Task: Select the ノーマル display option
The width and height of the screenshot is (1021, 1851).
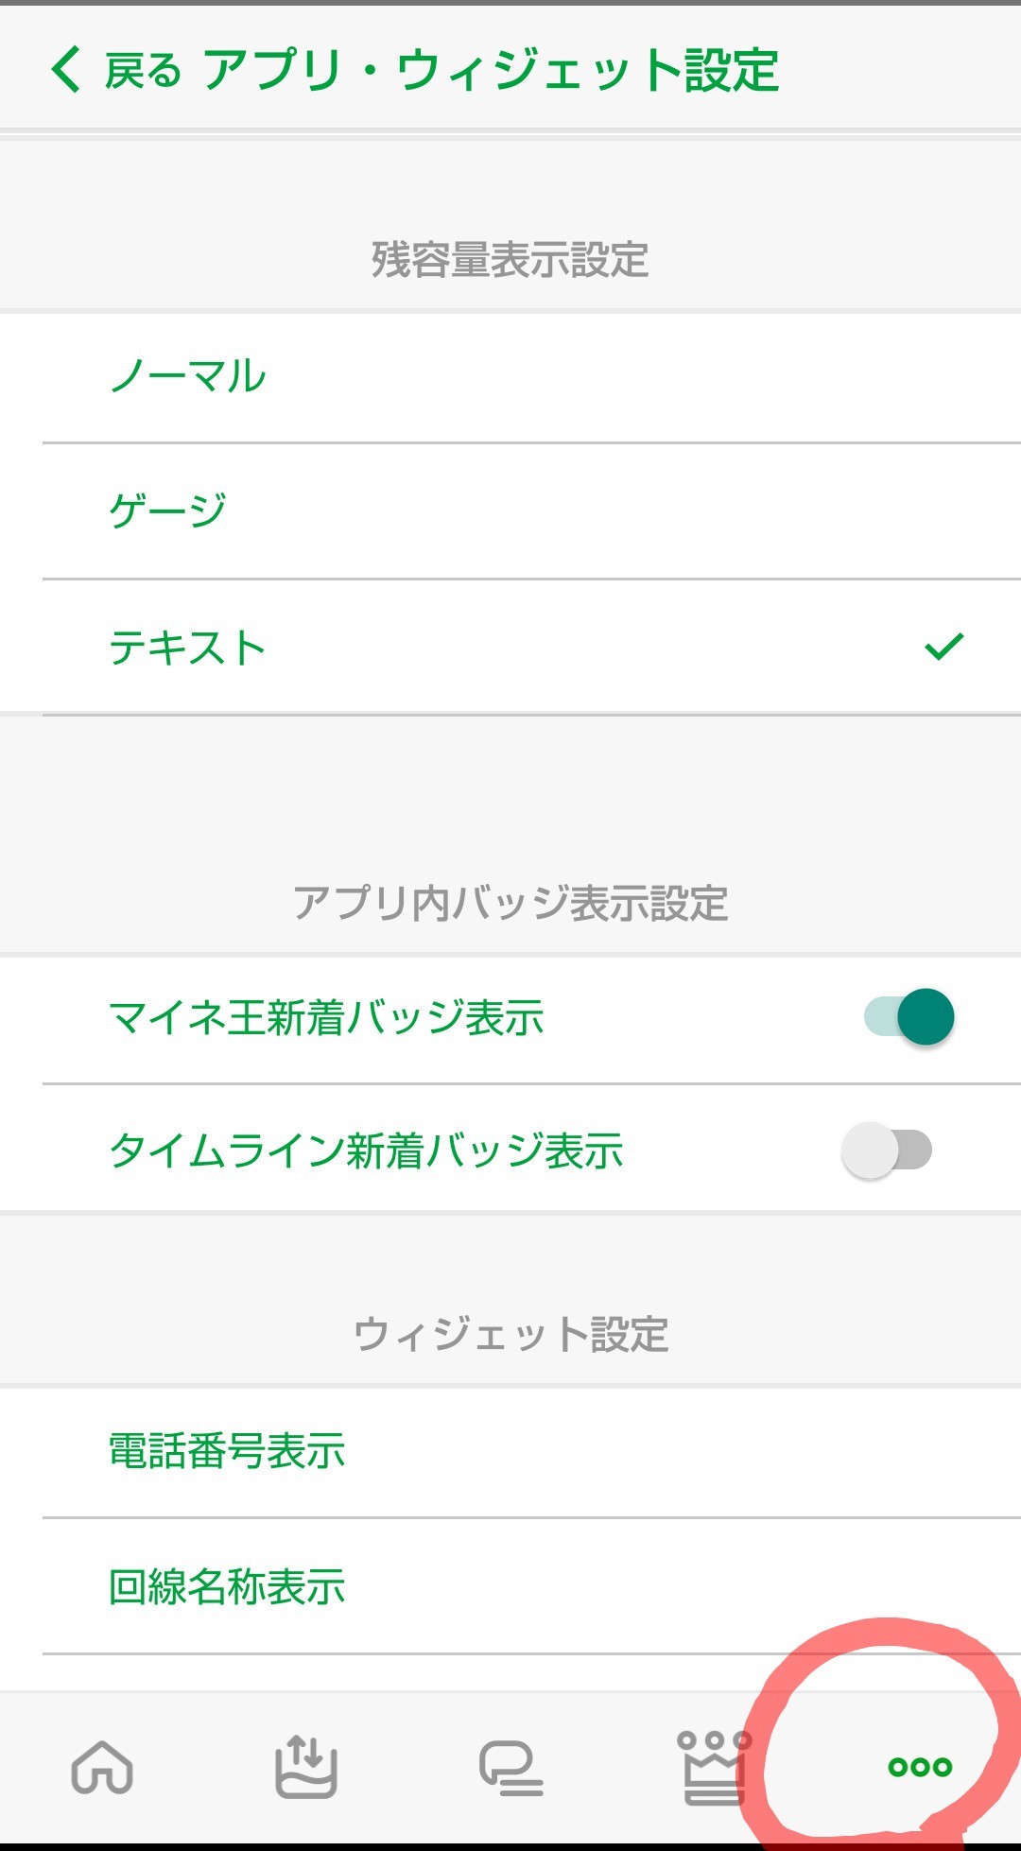Action: click(x=188, y=376)
